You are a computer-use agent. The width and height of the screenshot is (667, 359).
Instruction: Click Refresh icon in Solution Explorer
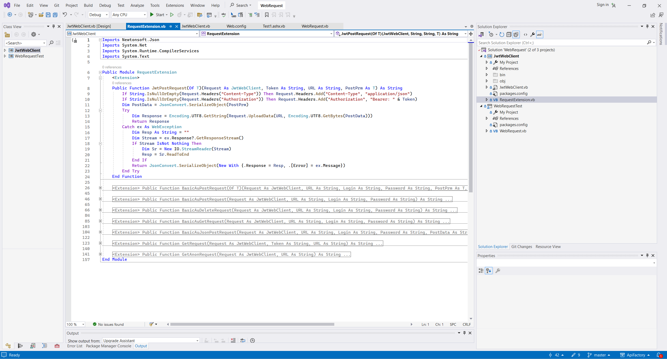click(502, 34)
